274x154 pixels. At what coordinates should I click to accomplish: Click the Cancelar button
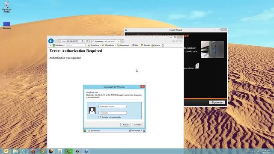tap(137, 124)
